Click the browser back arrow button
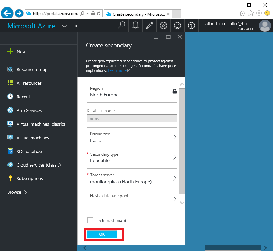The height and width of the screenshot is (251, 273). (7, 13)
